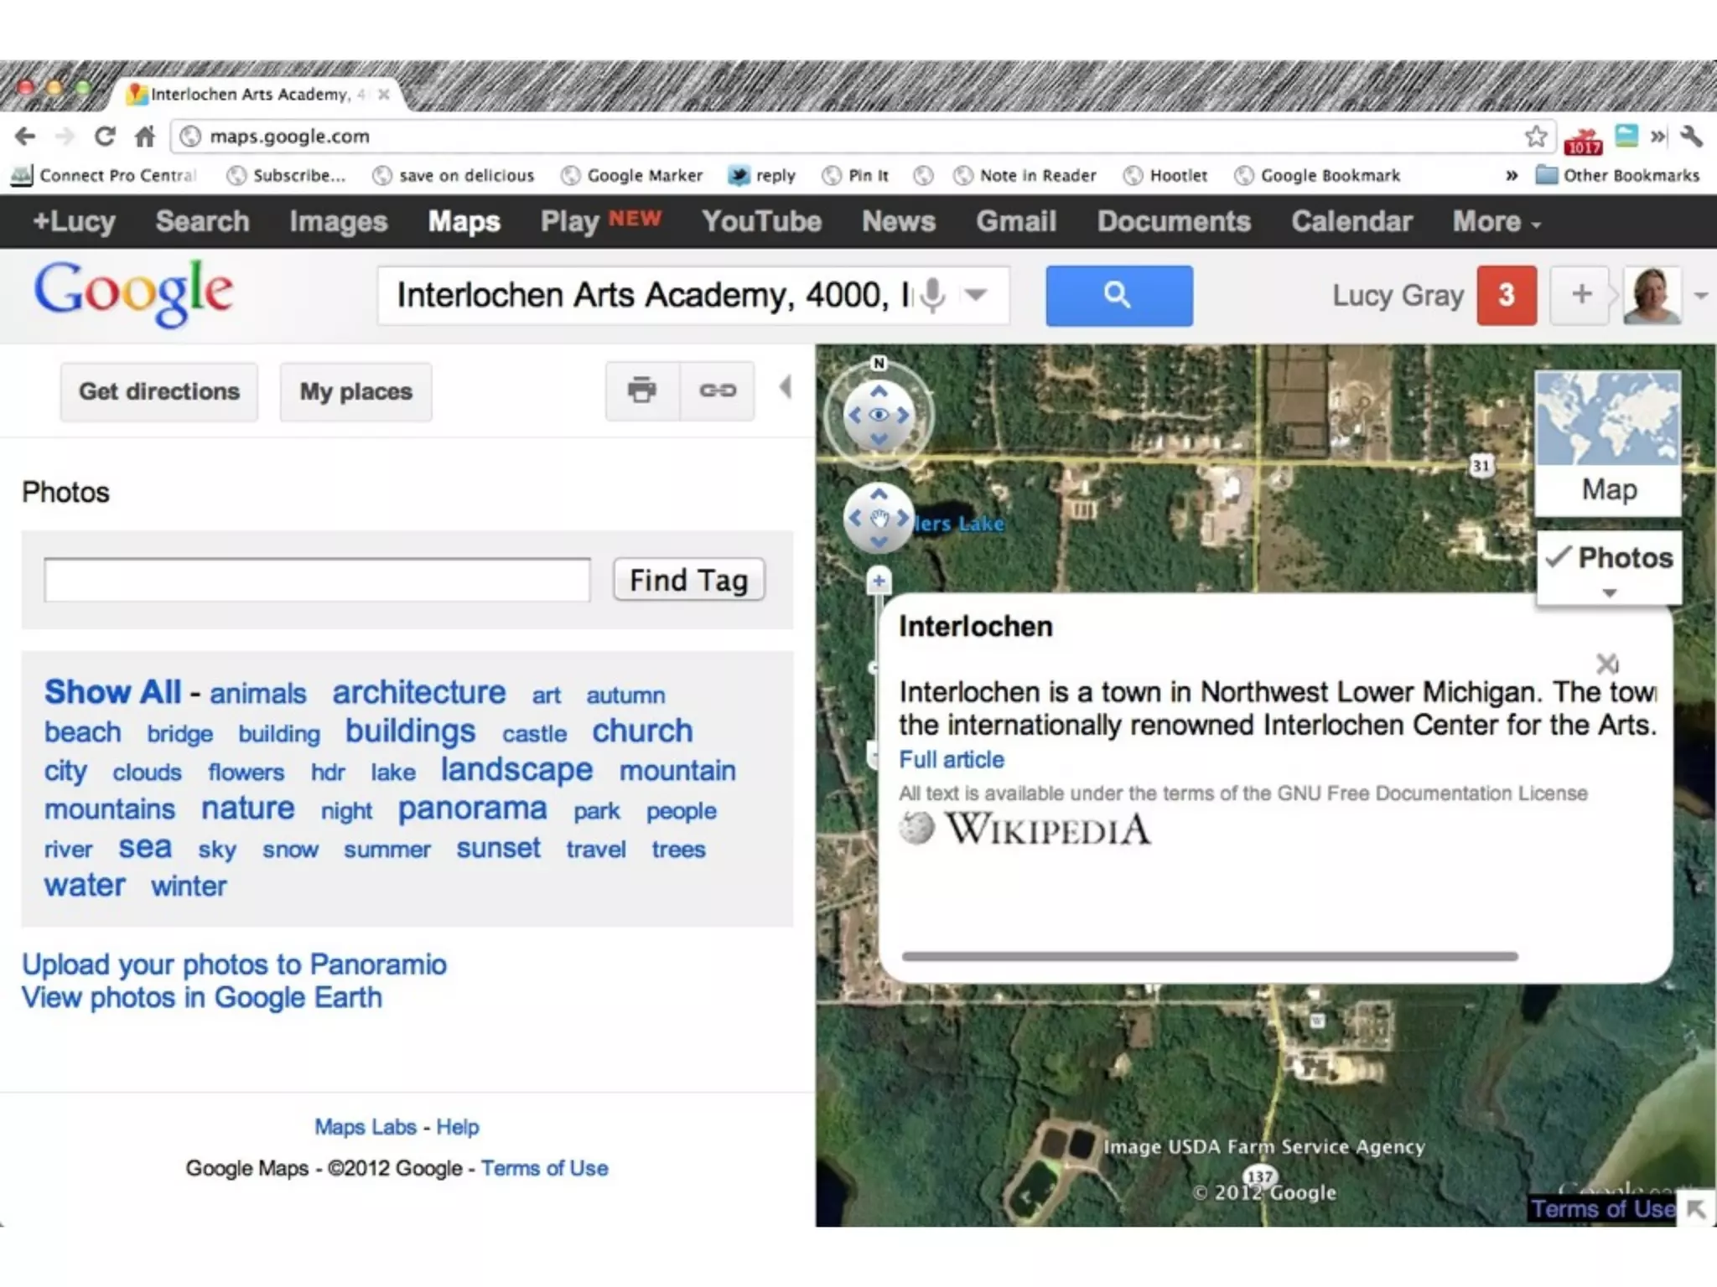Click the Get directions button
1717x1287 pixels.
[x=158, y=391]
